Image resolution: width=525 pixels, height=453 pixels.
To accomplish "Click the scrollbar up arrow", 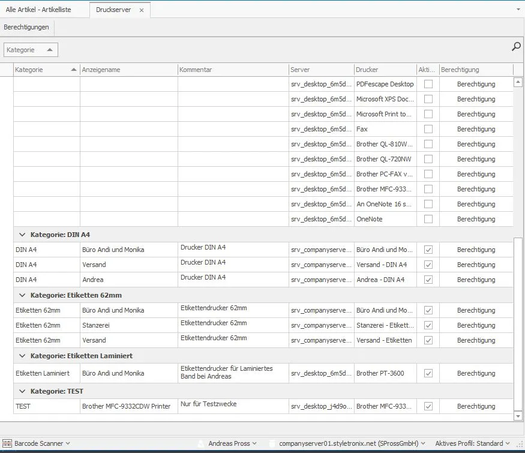I will [518, 82].
